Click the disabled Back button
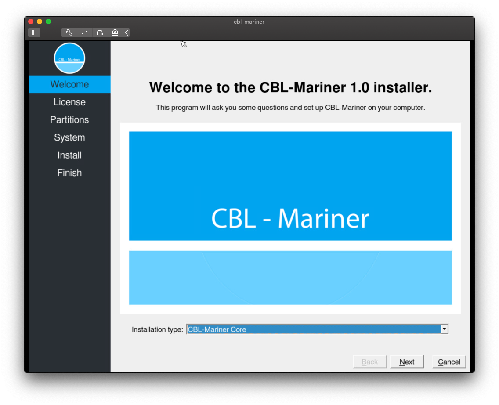The image size is (499, 405). (369, 362)
